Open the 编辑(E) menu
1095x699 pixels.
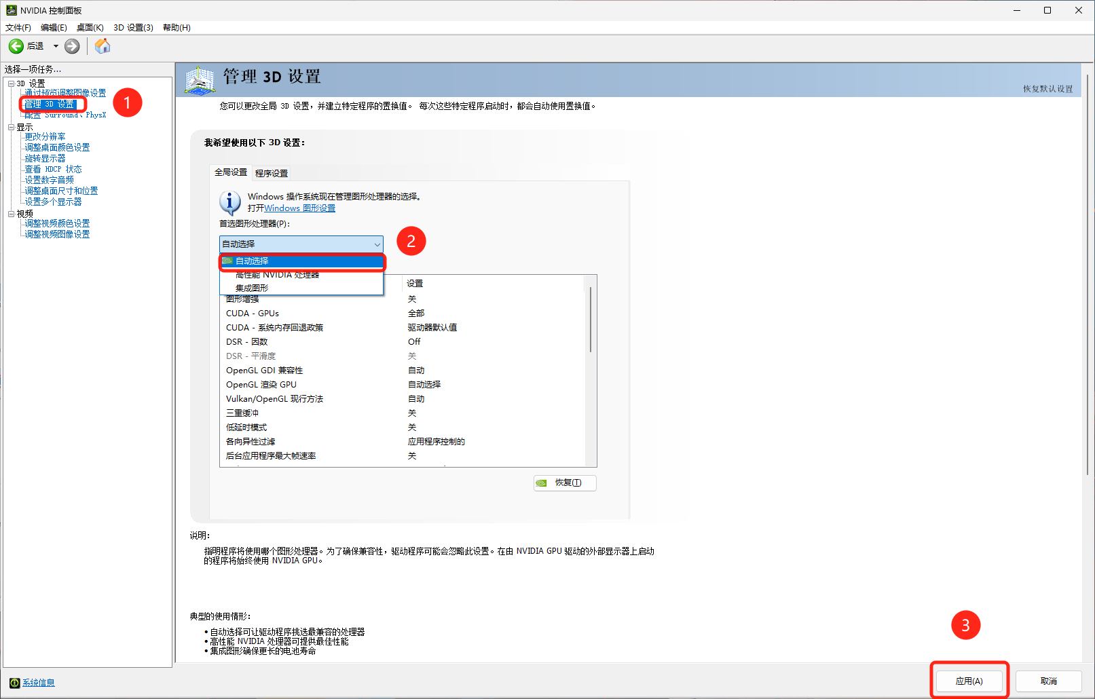[54, 28]
